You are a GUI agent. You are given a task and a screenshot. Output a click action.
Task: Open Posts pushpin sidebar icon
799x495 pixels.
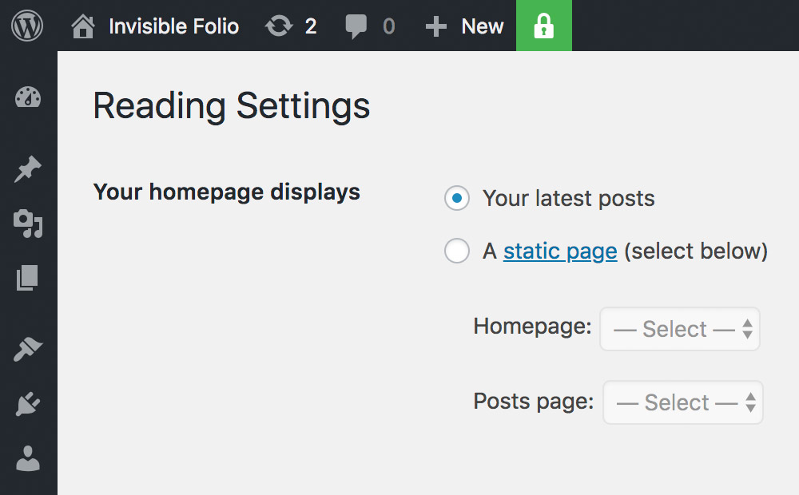click(x=28, y=169)
